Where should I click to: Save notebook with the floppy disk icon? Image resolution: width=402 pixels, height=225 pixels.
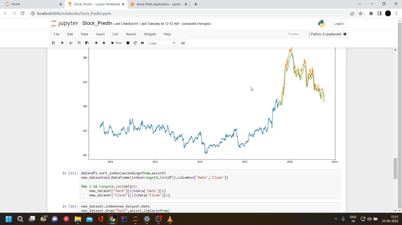click(53, 43)
